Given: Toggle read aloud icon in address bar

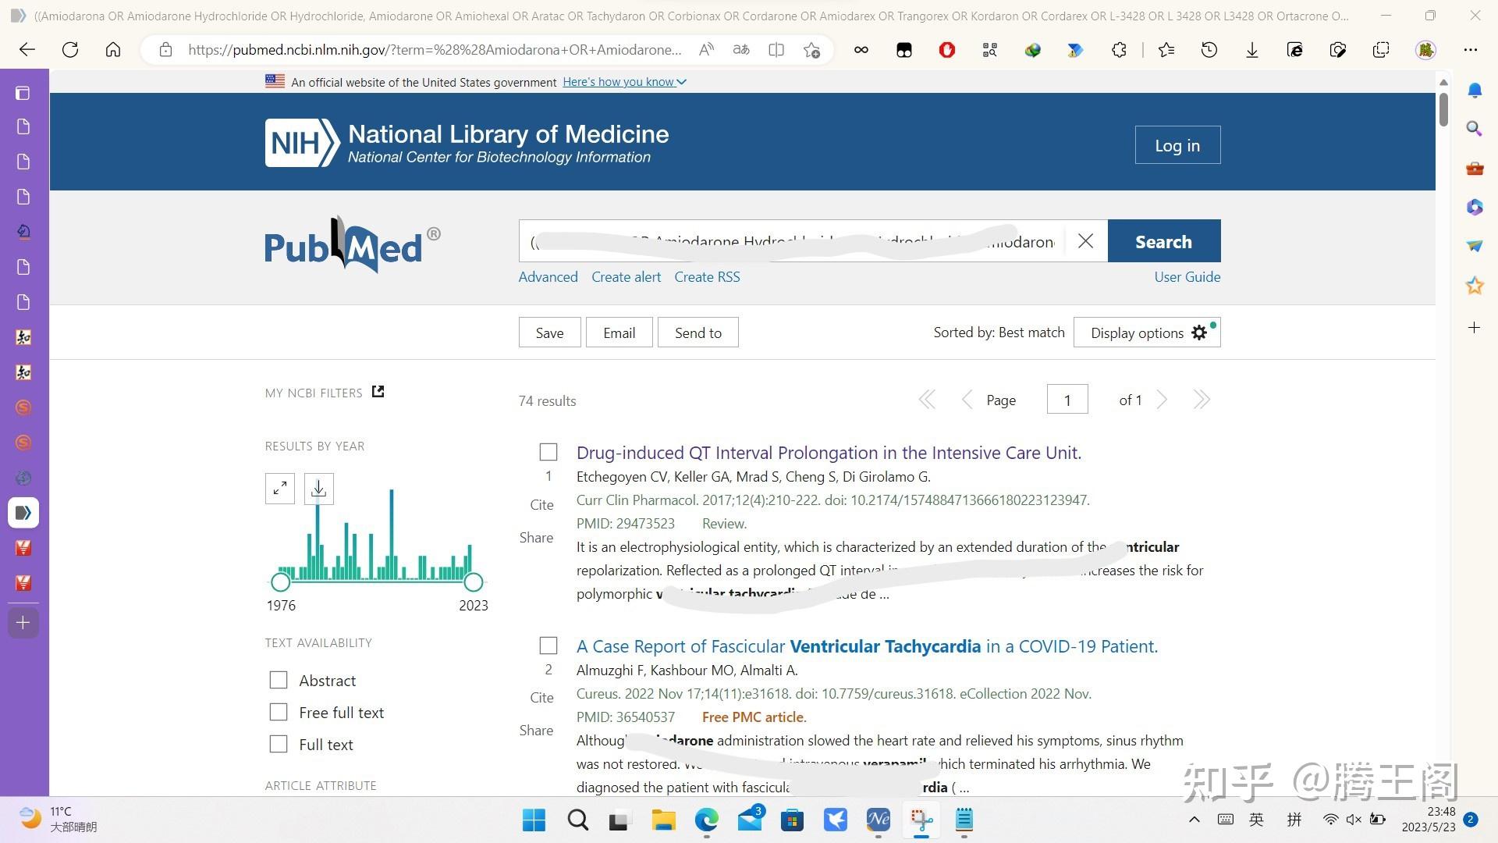Looking at the screenshot, I should pyautogui.click(x=706, y=50).
